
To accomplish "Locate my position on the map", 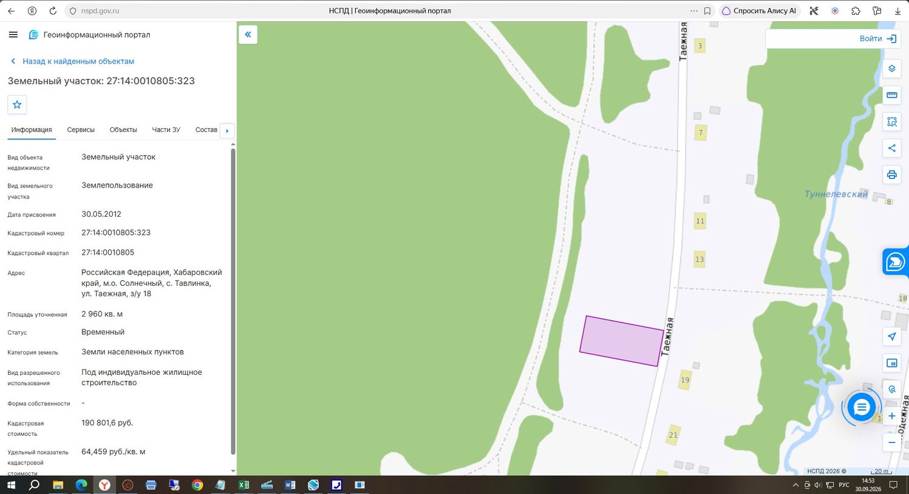I will (892, 337).
